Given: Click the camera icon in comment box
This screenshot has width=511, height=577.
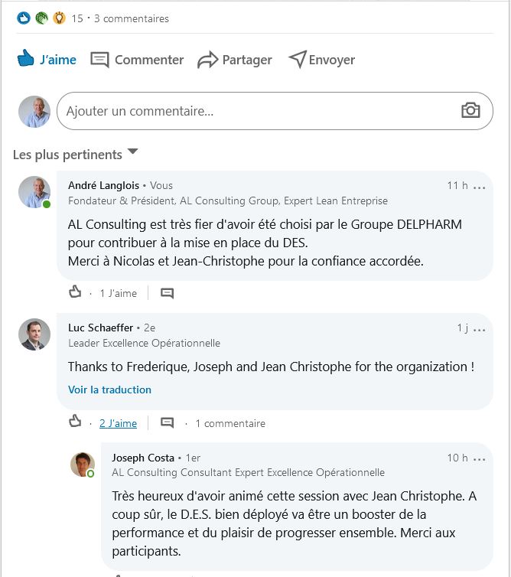Looking at the screenshot, I should click(470, 110).
